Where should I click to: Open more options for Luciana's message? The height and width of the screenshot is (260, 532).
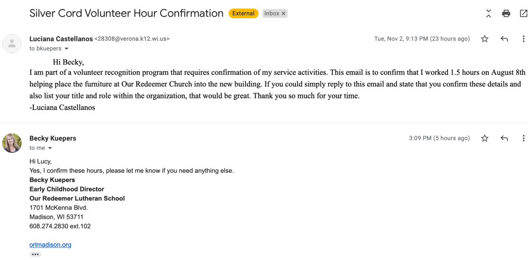coord(523,39)
